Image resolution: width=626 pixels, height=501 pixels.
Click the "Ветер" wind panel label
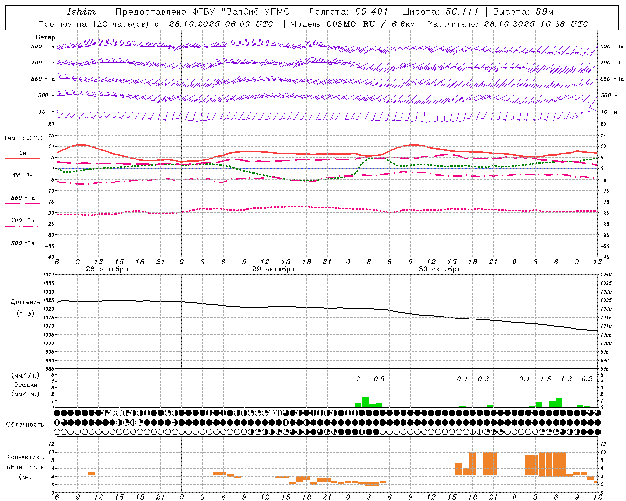coord(45,37)
